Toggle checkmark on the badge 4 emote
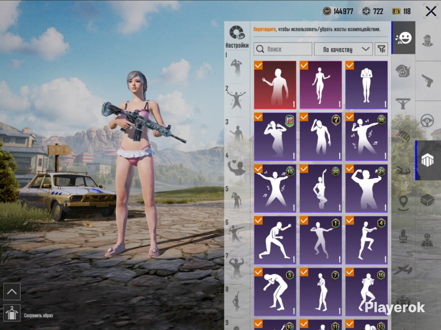Screen dimensions: 441x330 [350, 220]
